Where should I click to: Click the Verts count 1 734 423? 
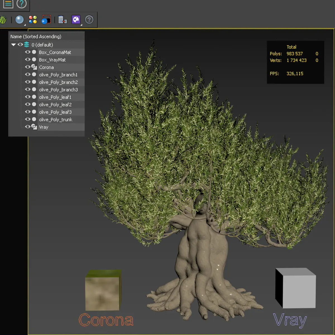click(296, 60)
